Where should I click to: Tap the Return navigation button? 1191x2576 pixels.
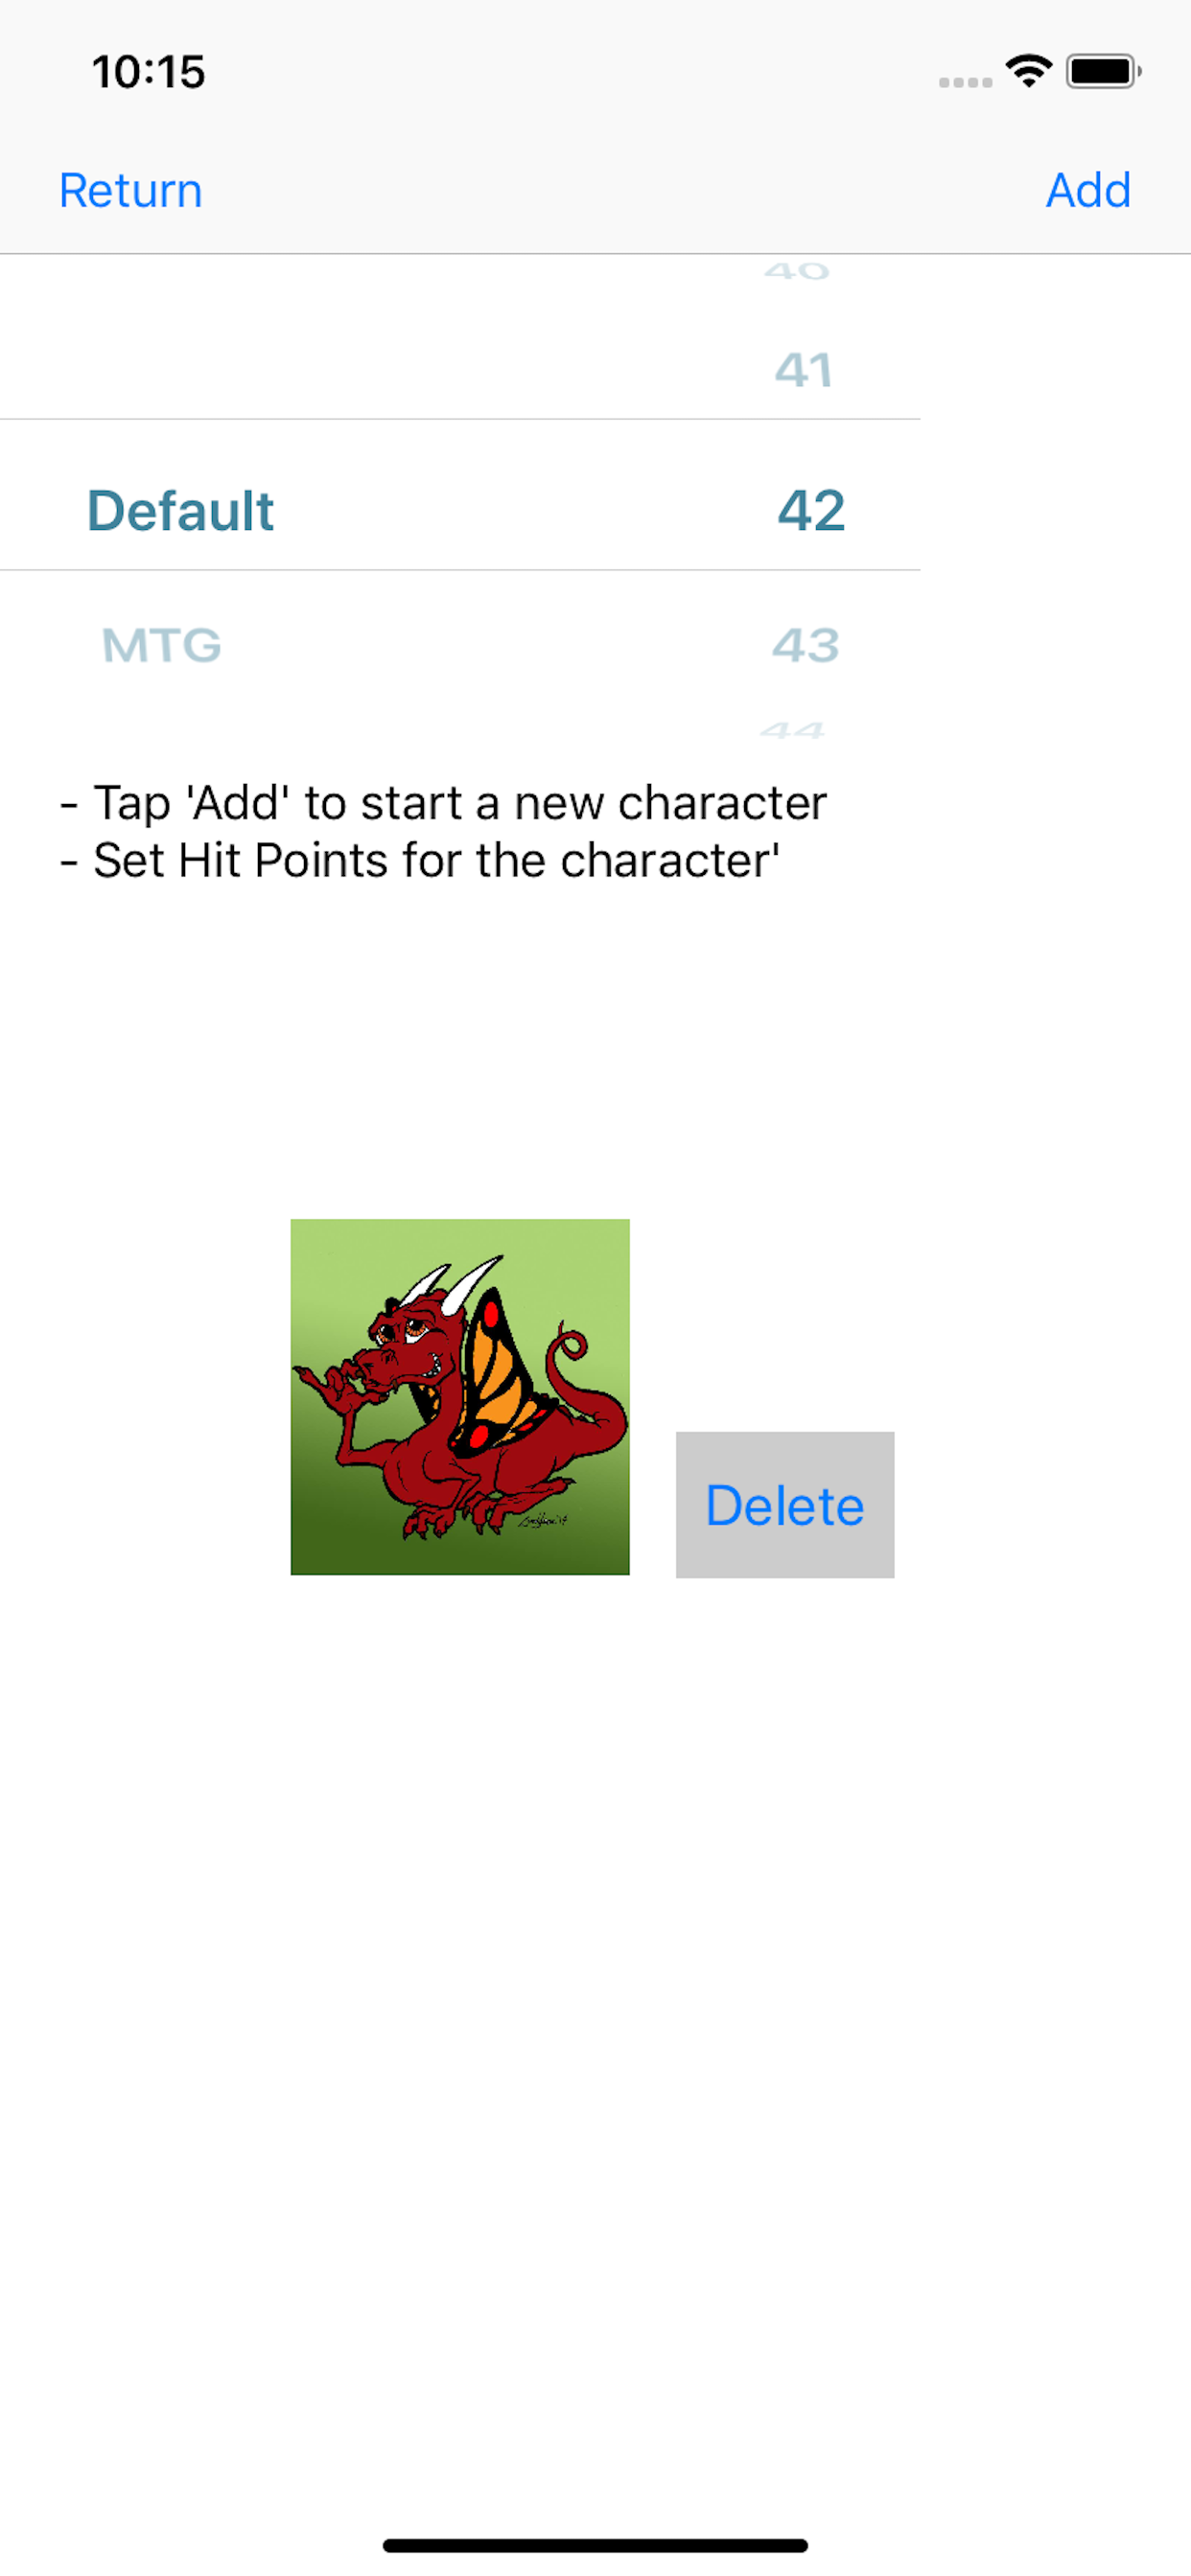pyautogui.click(x=130, y=190)
